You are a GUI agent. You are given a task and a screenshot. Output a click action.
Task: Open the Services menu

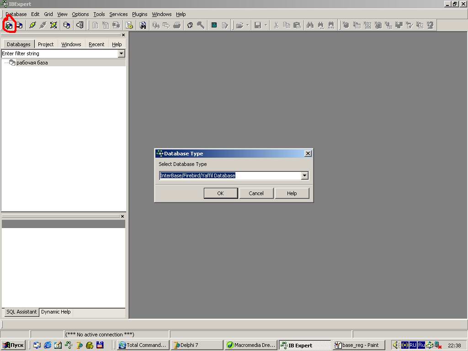118,14
